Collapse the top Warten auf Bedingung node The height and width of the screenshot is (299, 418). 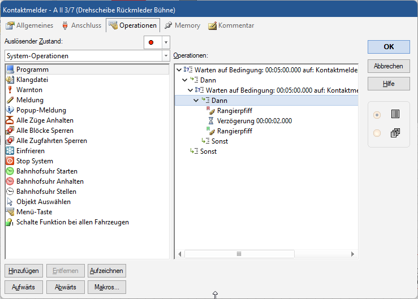[179, 70]
